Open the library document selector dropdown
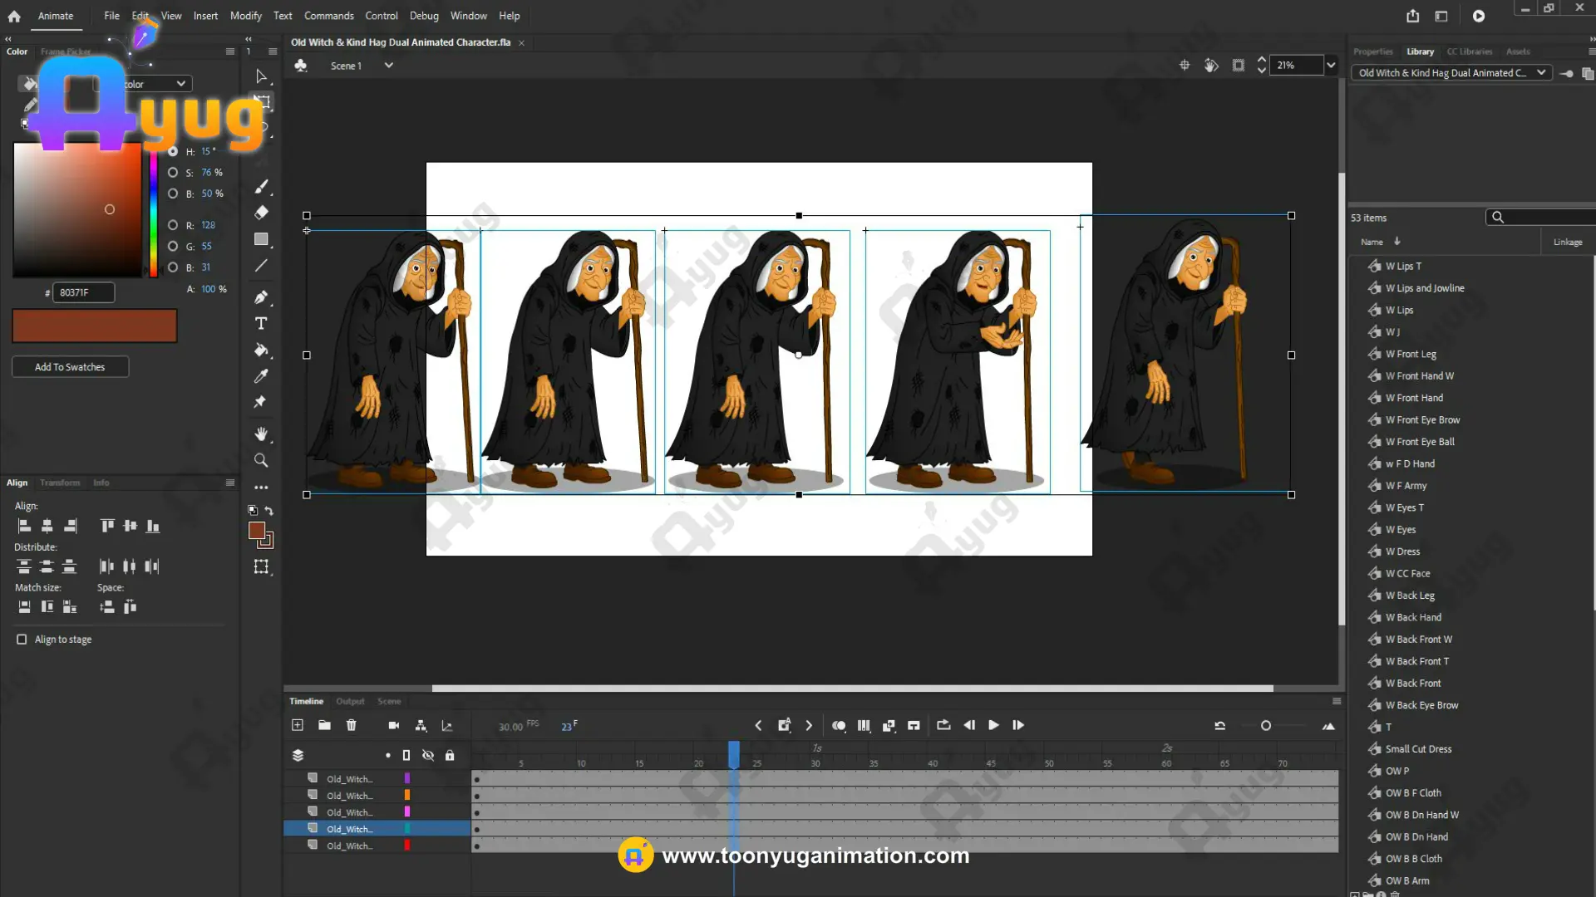This screenshot has width=1596, height=897. [x=1540, y=73]
